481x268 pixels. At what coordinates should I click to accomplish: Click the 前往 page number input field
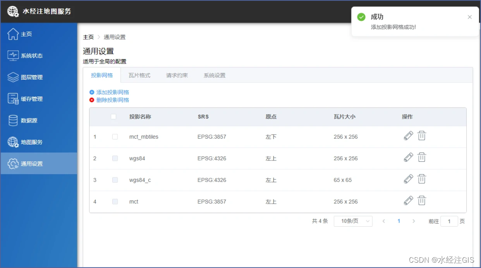(449, 221)
